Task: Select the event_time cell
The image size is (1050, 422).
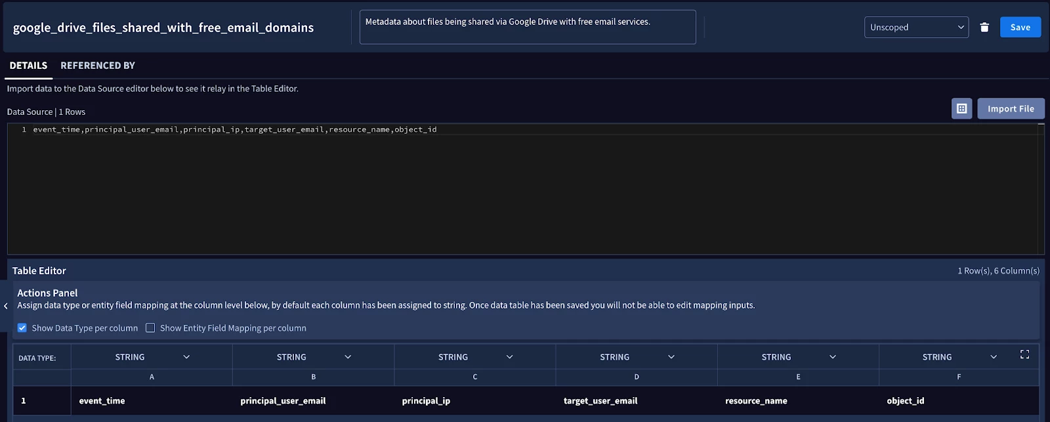Action: click(x=152, y=400)
